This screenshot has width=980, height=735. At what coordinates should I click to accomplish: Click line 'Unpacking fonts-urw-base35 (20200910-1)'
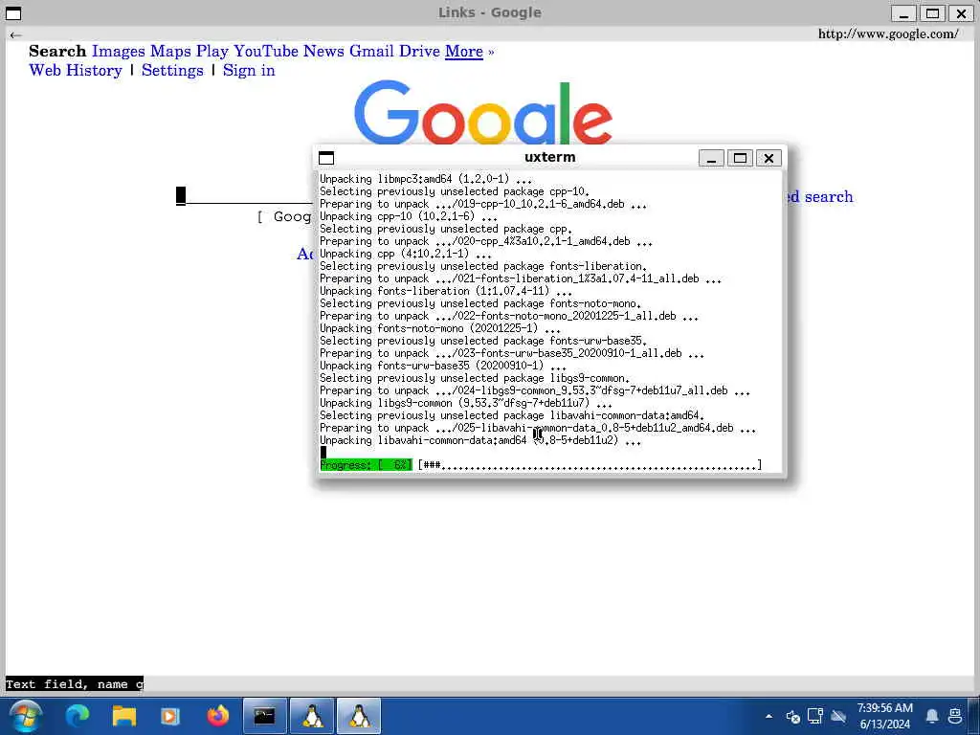[442, 366]
